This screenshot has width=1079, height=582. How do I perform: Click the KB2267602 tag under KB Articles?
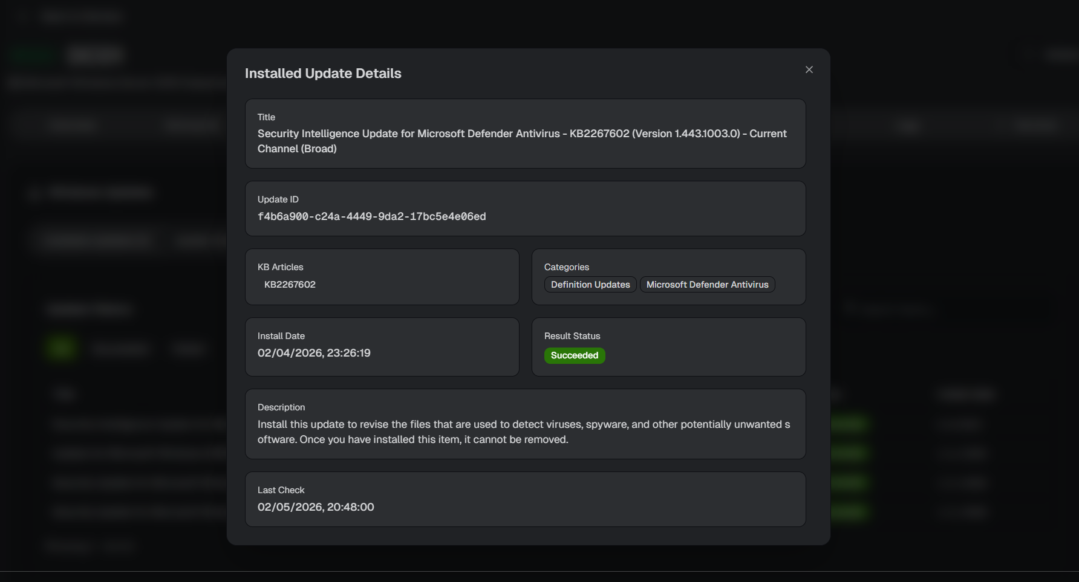tap(290, 285)
